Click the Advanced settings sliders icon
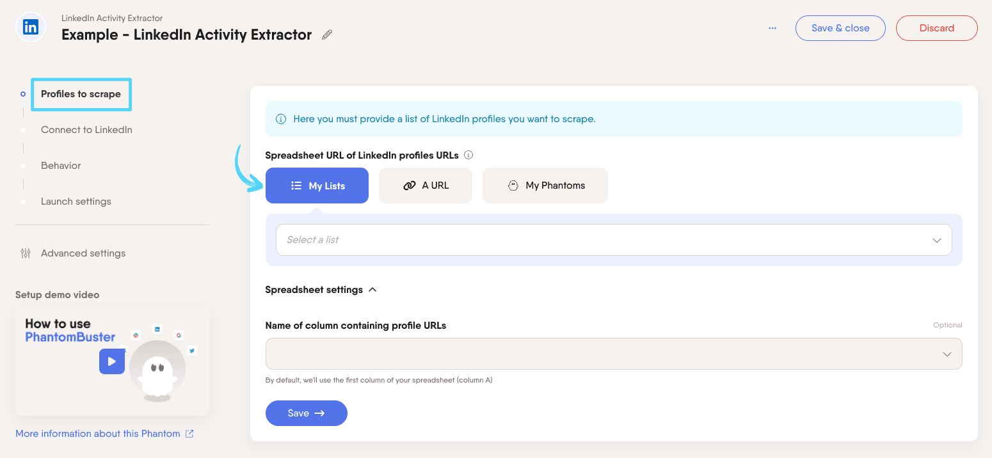The height and width of the screenshot is (458, 992). pos(26,253)
